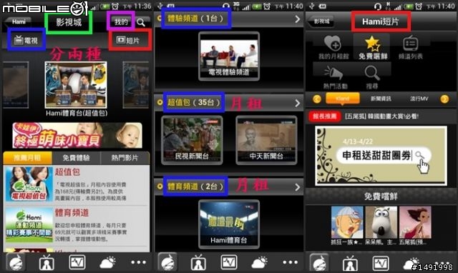
Task: Play the 中天新聞台 channel thumbnail
Action: point(266,140)
